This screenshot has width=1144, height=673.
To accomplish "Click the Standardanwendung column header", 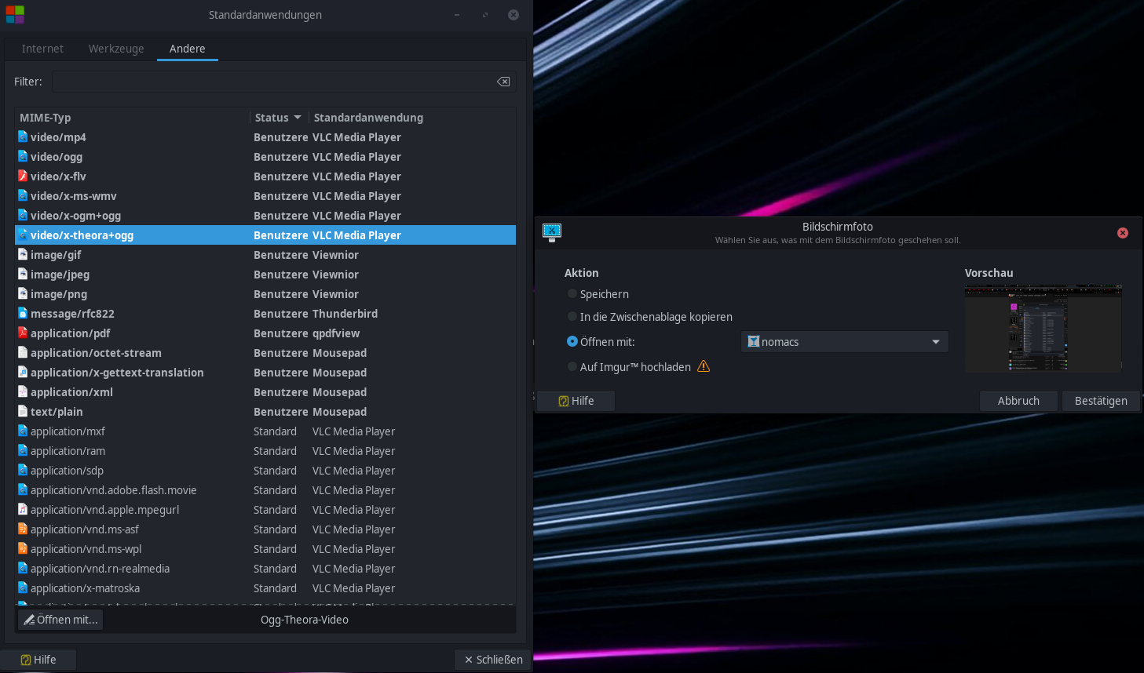I will tap(411, 118).
